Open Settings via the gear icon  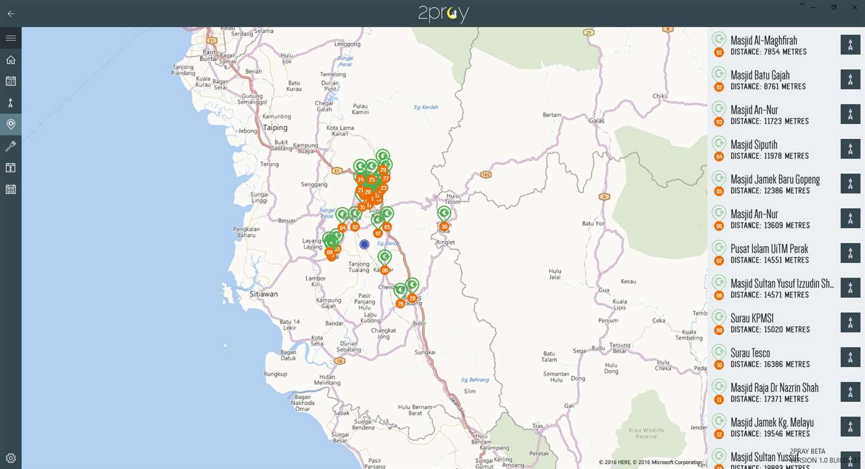pos(11,458)
